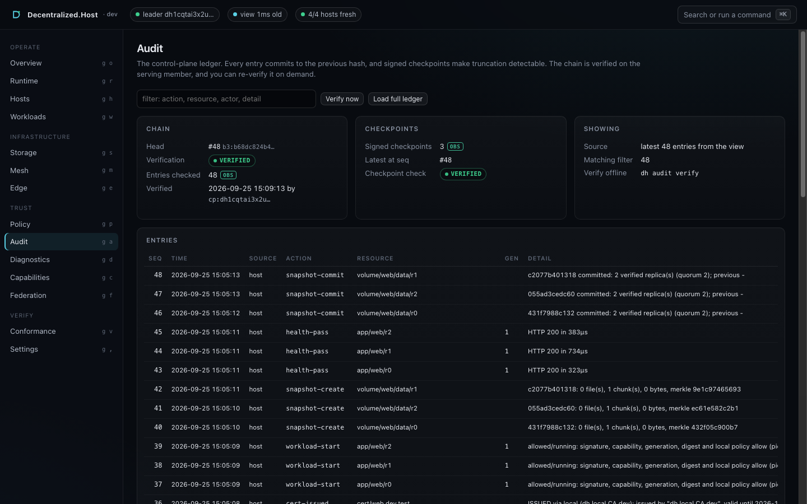Open Federation in the sidebar

point(62,296)
